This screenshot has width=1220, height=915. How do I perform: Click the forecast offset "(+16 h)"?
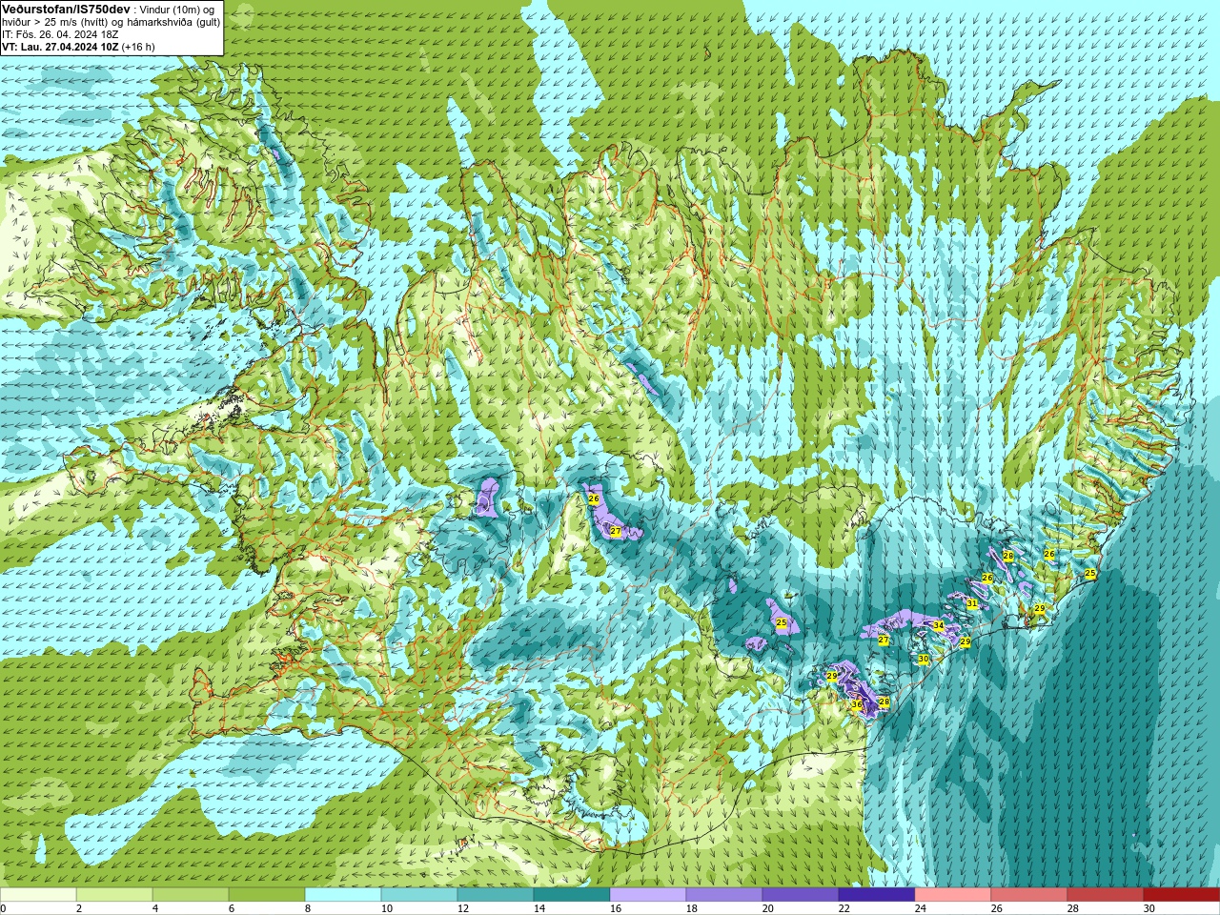138,47
